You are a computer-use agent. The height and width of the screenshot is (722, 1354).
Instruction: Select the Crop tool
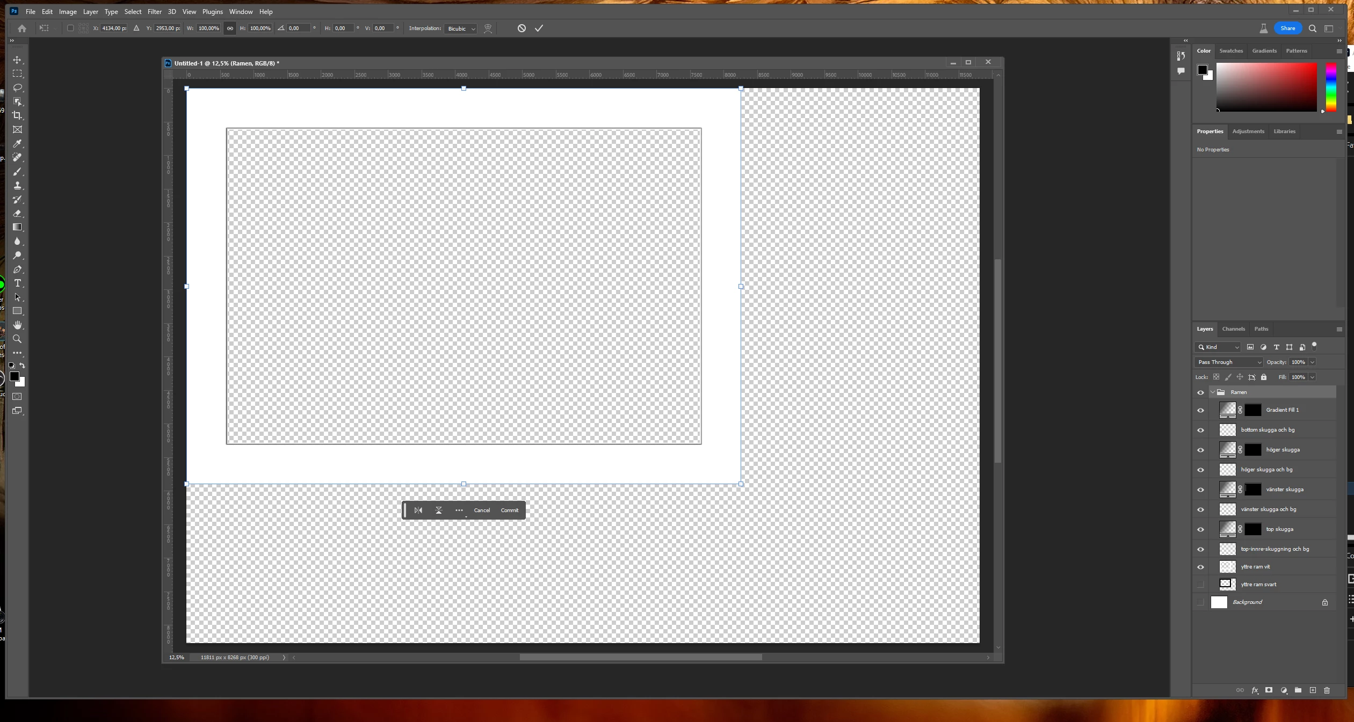tap(17, 115)
